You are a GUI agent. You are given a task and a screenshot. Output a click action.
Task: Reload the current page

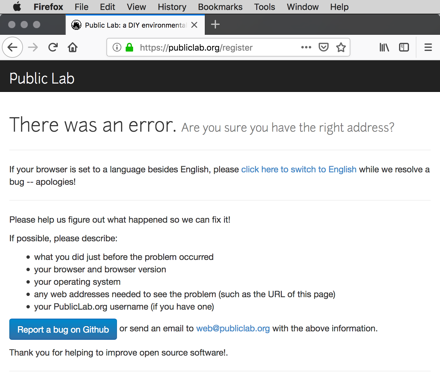53,47
